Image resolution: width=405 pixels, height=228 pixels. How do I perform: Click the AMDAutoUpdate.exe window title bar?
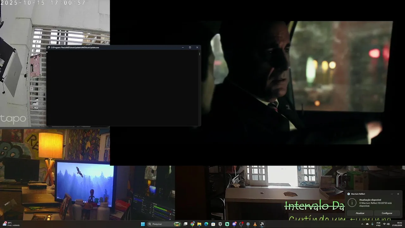coord(123,47)
